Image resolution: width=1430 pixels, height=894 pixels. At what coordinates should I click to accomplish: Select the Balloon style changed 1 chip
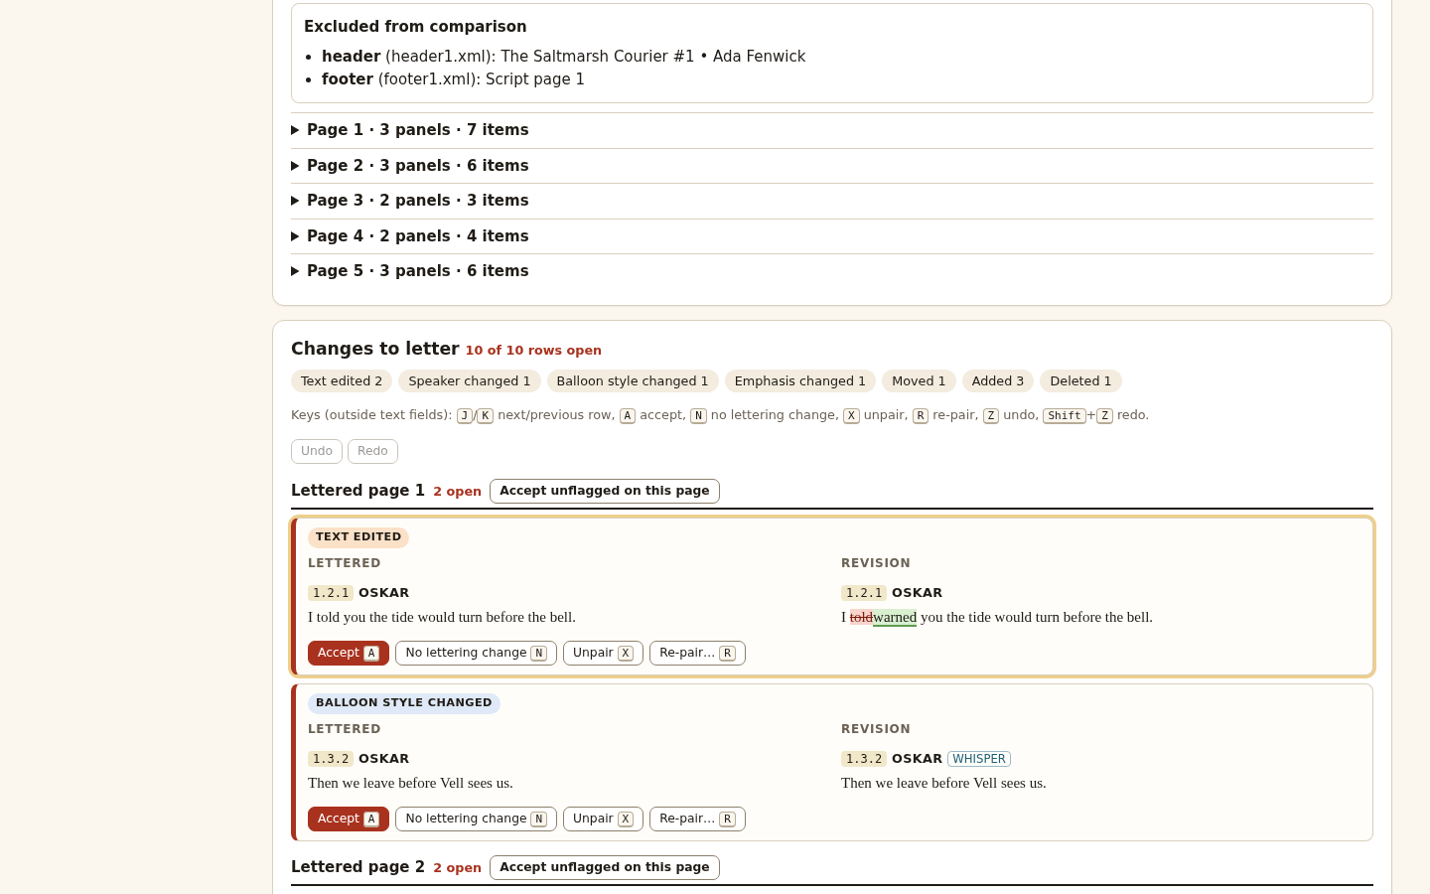(633, 381)
